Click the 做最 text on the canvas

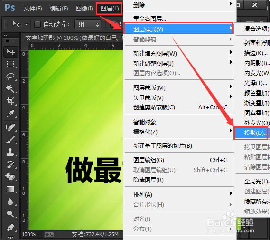[x=93, y=170]
